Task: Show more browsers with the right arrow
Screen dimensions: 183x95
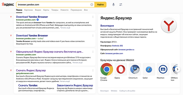Action: [x=177, y=69]
